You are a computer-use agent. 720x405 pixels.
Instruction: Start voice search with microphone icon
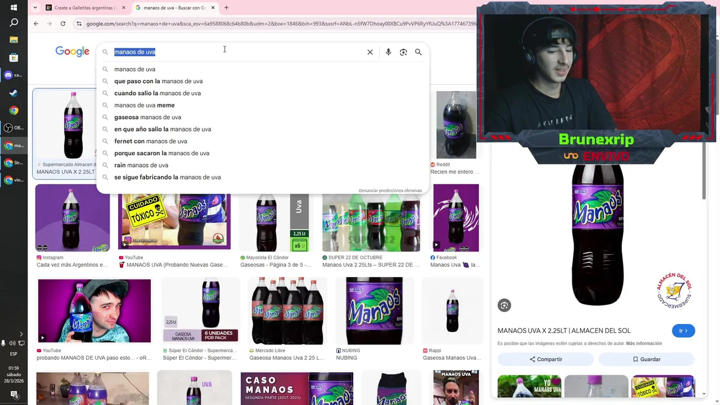(x=388, y=52)
